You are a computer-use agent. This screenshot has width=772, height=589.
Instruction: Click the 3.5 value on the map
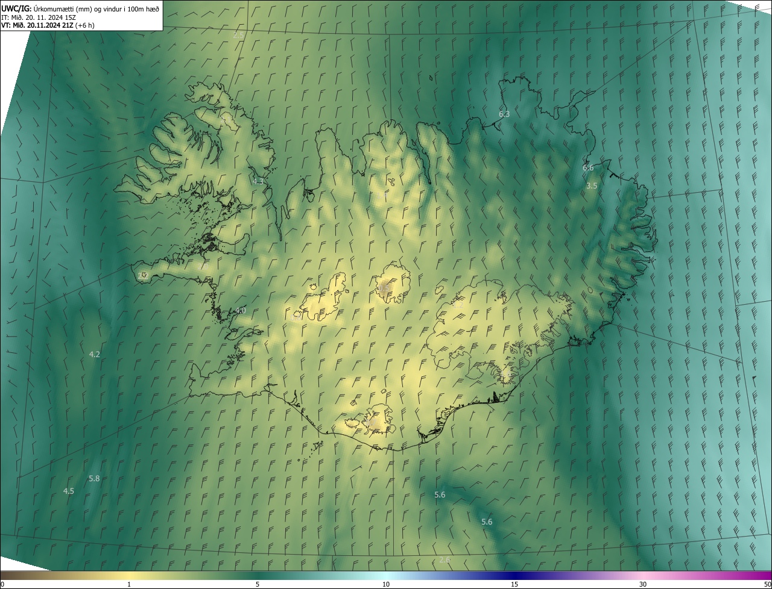tap(592, 186)
